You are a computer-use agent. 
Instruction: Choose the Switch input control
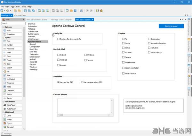pos(9,94)
